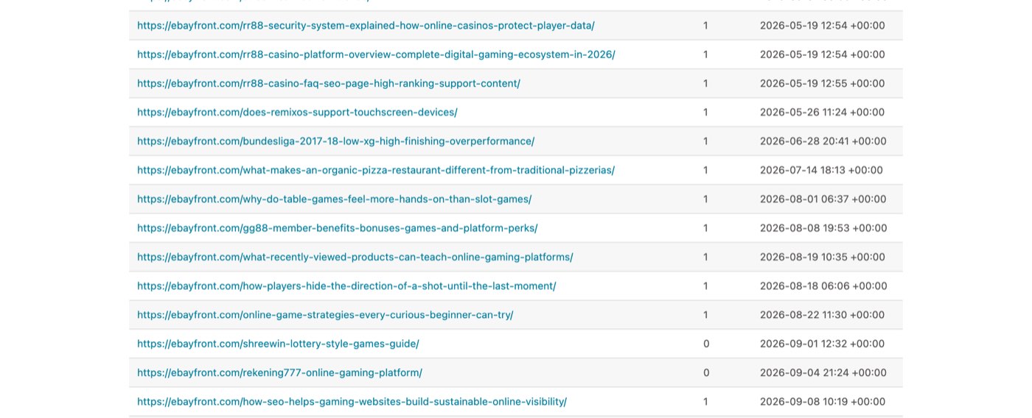
Task: Open the does-remixos-support-touchscreen-devices link
Action: click(x=297, y=113)
